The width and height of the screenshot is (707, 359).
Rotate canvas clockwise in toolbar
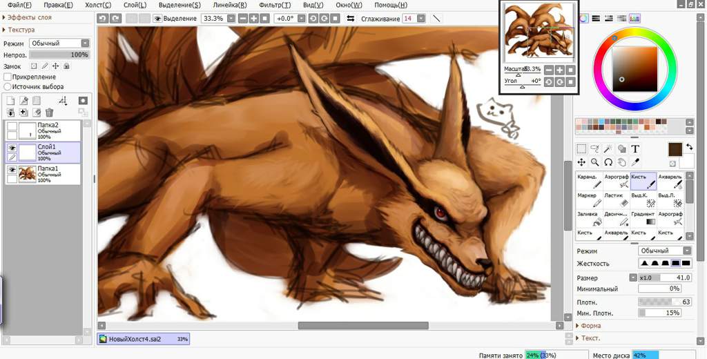coord(325,19)
